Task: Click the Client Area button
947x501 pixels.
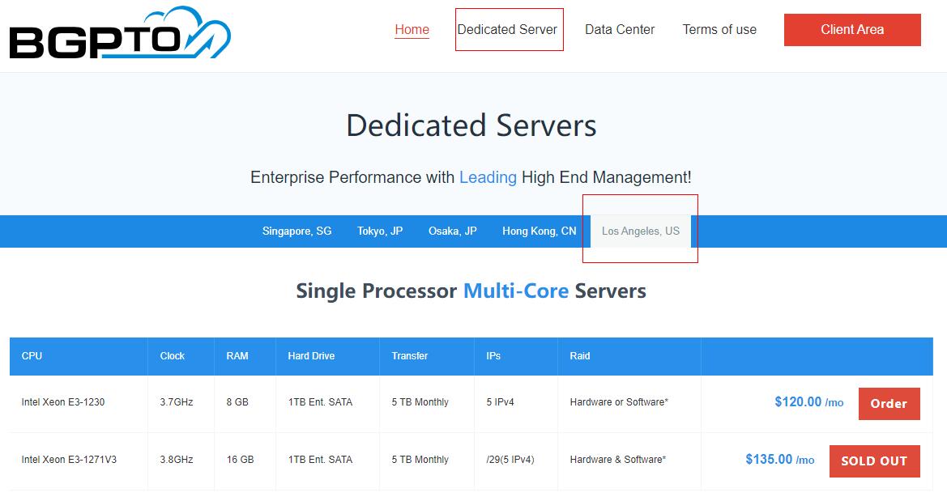Action: pos(852,30)
